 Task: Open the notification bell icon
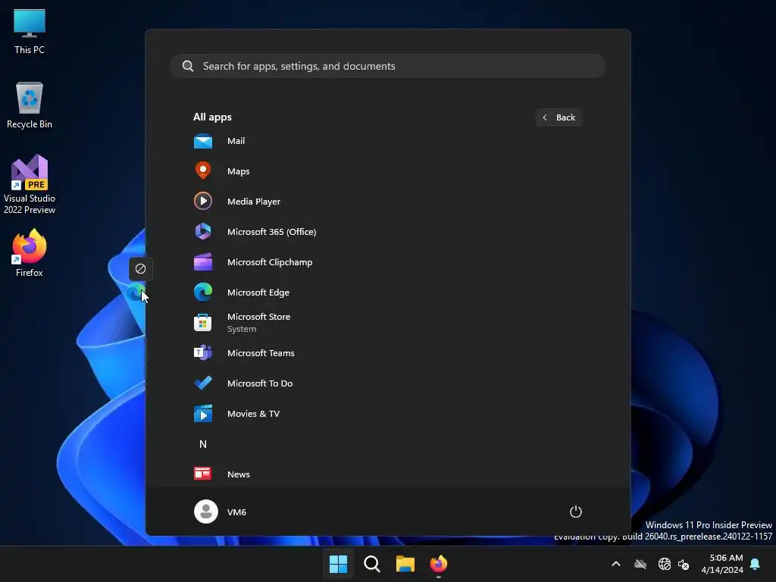[x=756, y=564]
